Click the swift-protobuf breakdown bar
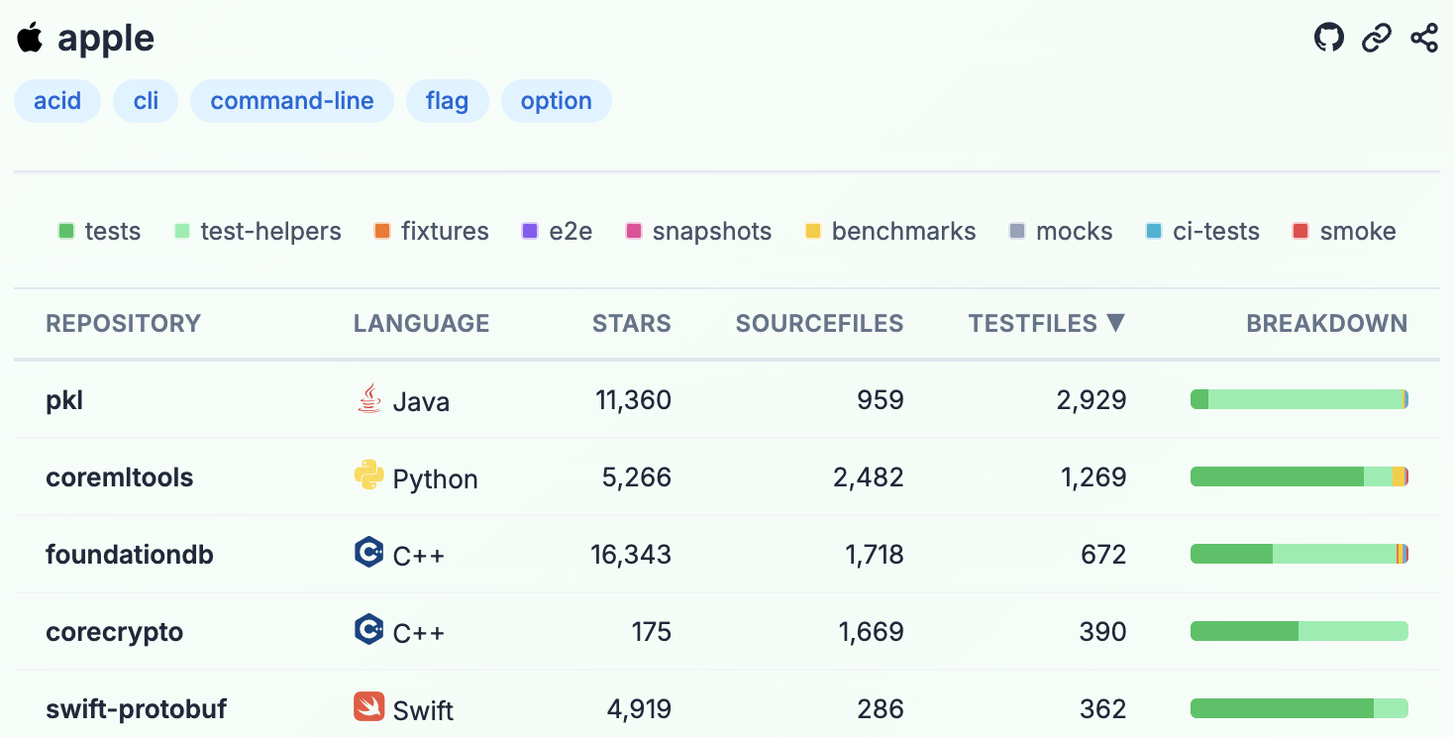 pyautogui.click(x=1299, y=708)
